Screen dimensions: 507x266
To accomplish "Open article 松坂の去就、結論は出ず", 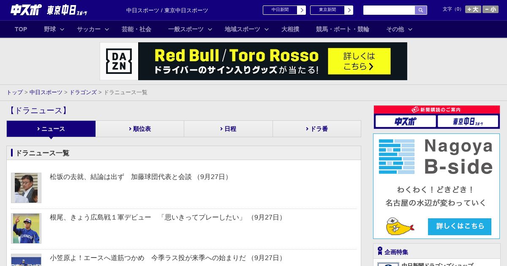I will click(140, 177).
